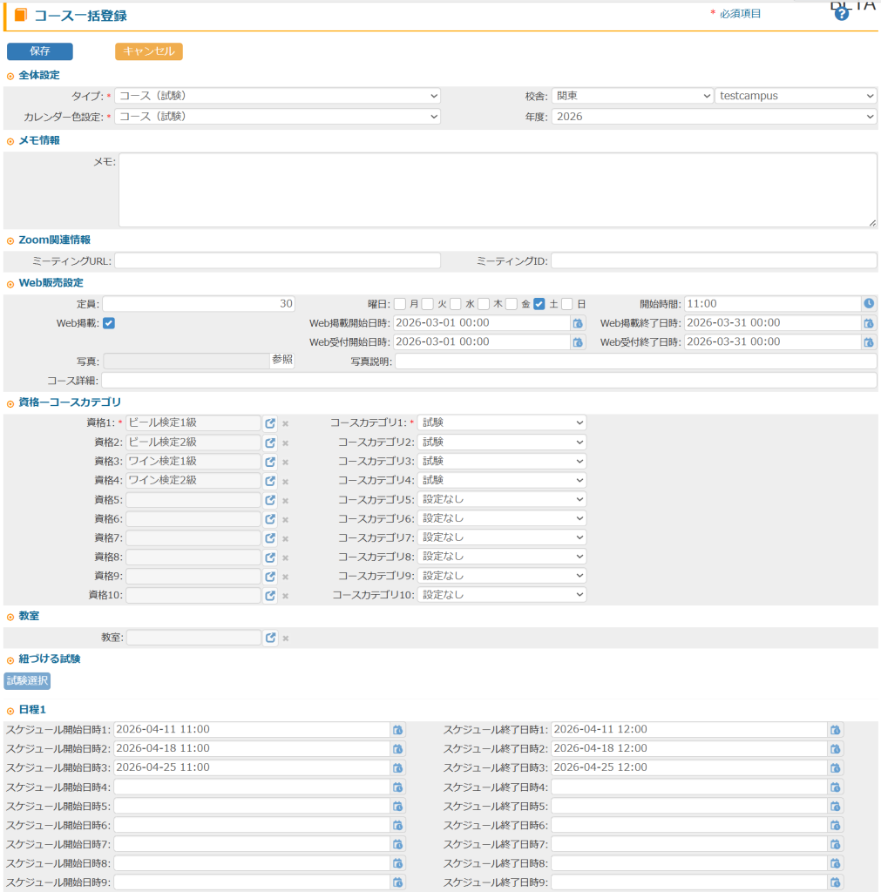Screen dimensions: 881x892
Task: Click the 保存 button
Action: 40,51
